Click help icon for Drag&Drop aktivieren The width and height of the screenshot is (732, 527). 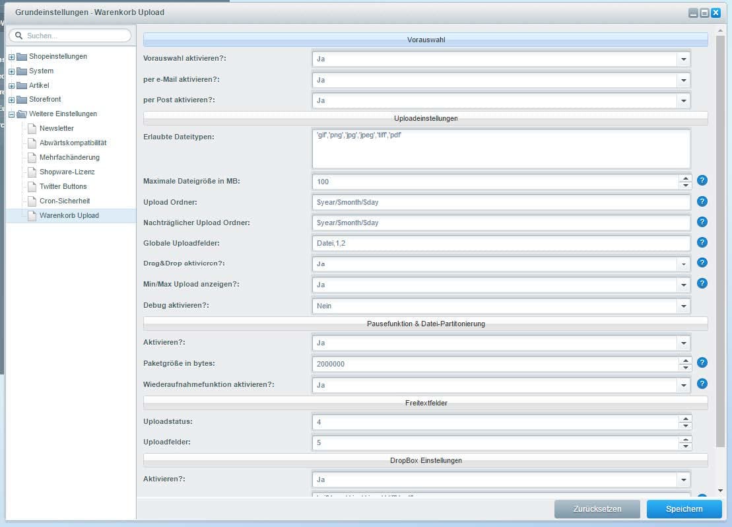(x=702, y=263)
